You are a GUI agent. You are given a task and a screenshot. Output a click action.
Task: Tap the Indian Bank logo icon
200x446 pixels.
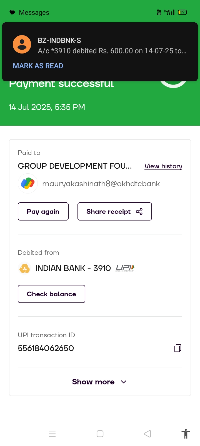pos(24,268)
